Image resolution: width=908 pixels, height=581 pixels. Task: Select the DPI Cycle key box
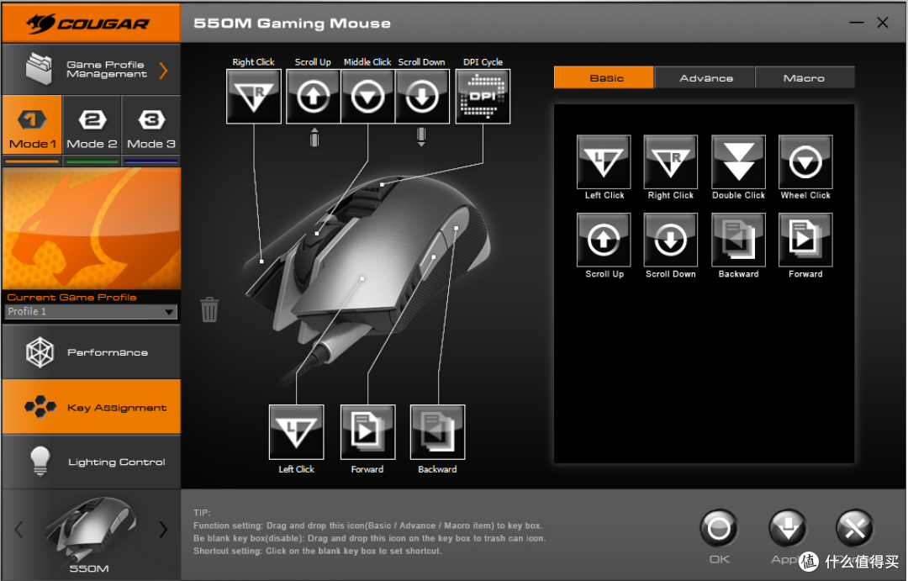click(483, 96)
